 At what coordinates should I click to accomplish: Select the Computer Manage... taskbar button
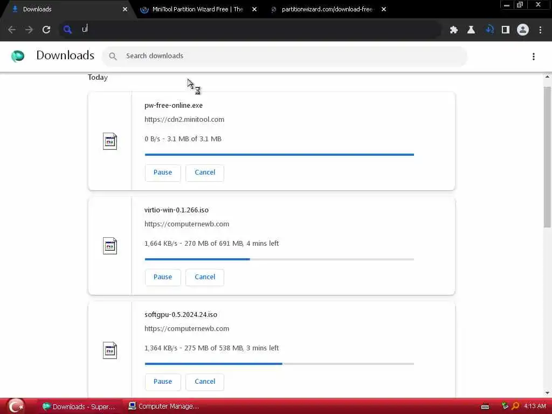point(164,406)
